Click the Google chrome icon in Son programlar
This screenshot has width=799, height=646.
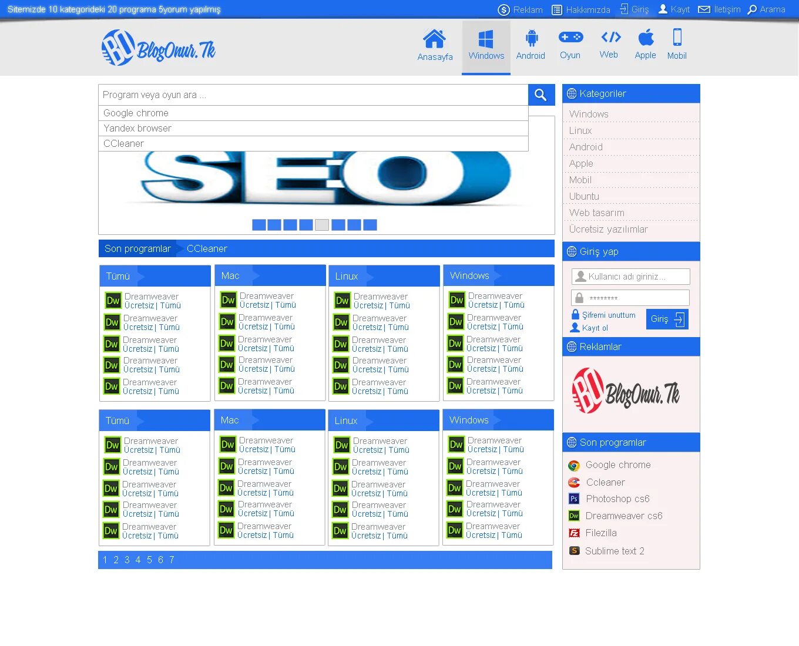point(574,466)
